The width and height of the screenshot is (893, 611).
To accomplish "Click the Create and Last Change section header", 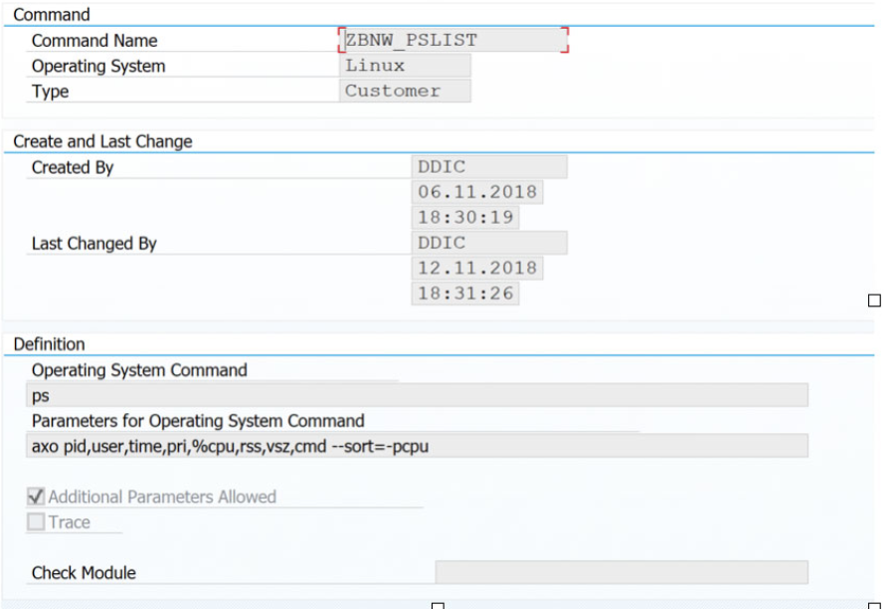I will 101,141.
